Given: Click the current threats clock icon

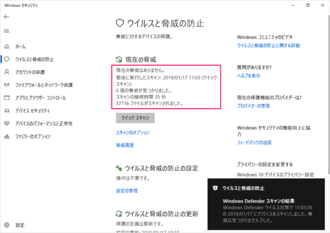Looking at the screenshot, I should [119, 60].
